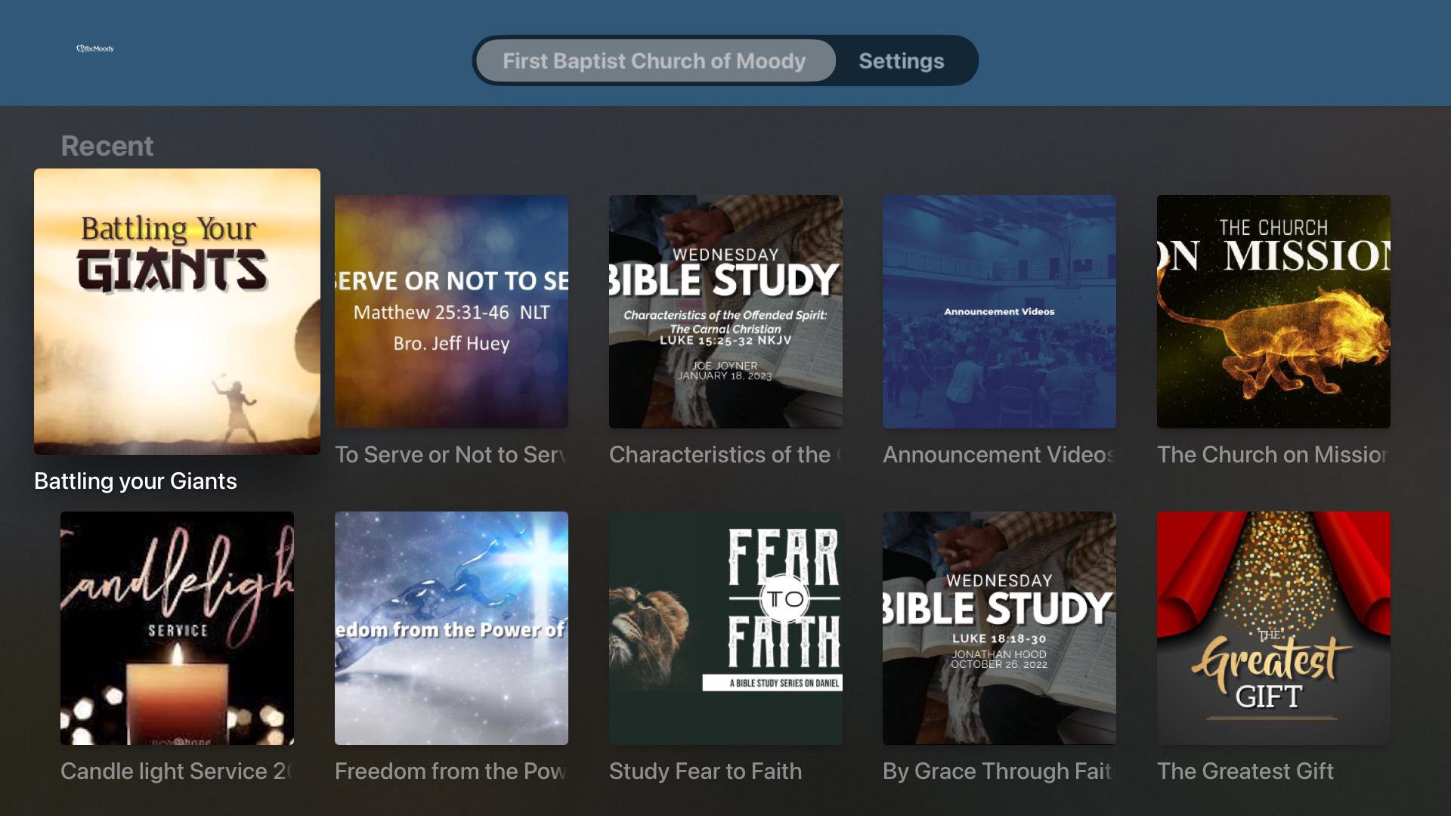The image size is (1451, 816).
Task: Click the Battling your Giants title text
Action: coord(135,481)
